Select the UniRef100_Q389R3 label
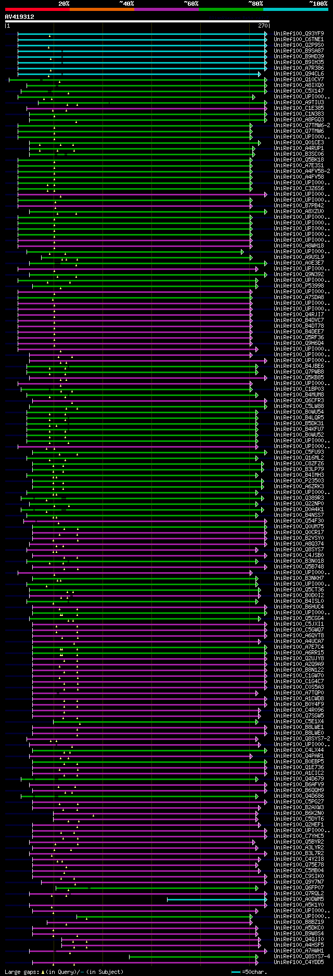The image size is (333, 976). pyautogui.click(x=299, y=498)
